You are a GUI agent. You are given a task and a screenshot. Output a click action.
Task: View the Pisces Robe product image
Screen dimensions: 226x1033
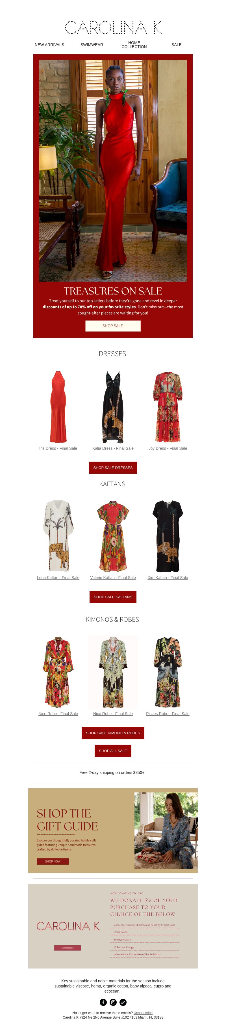(x=168, y=672)
